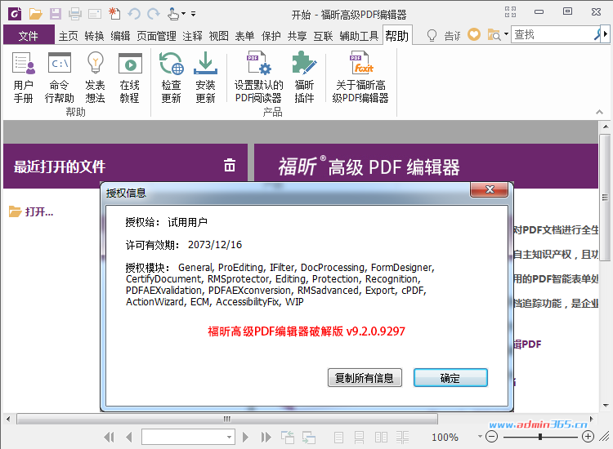The image size is (613, 449).
Task: Click the zoom in plus button
Action: pyautogui.click(x=588, y=437)
